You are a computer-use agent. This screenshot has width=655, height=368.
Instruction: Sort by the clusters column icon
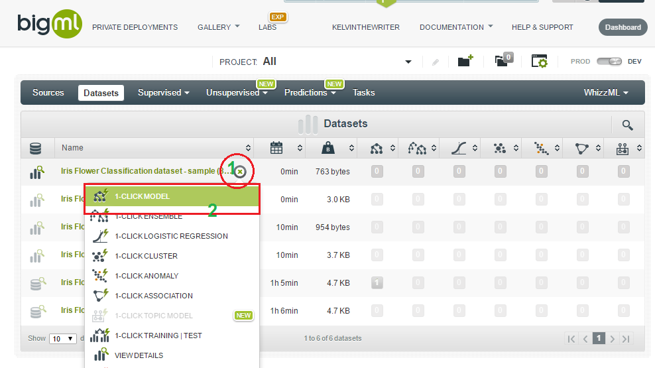tap(500, 148)
